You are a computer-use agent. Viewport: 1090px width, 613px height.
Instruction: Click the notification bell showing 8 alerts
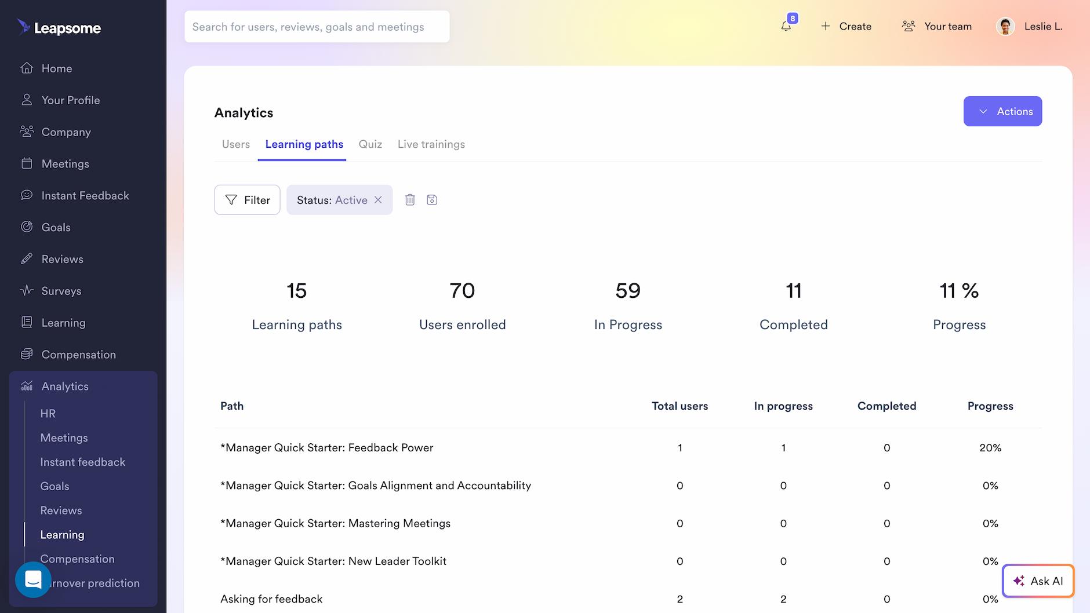click(x=786, y=26)
